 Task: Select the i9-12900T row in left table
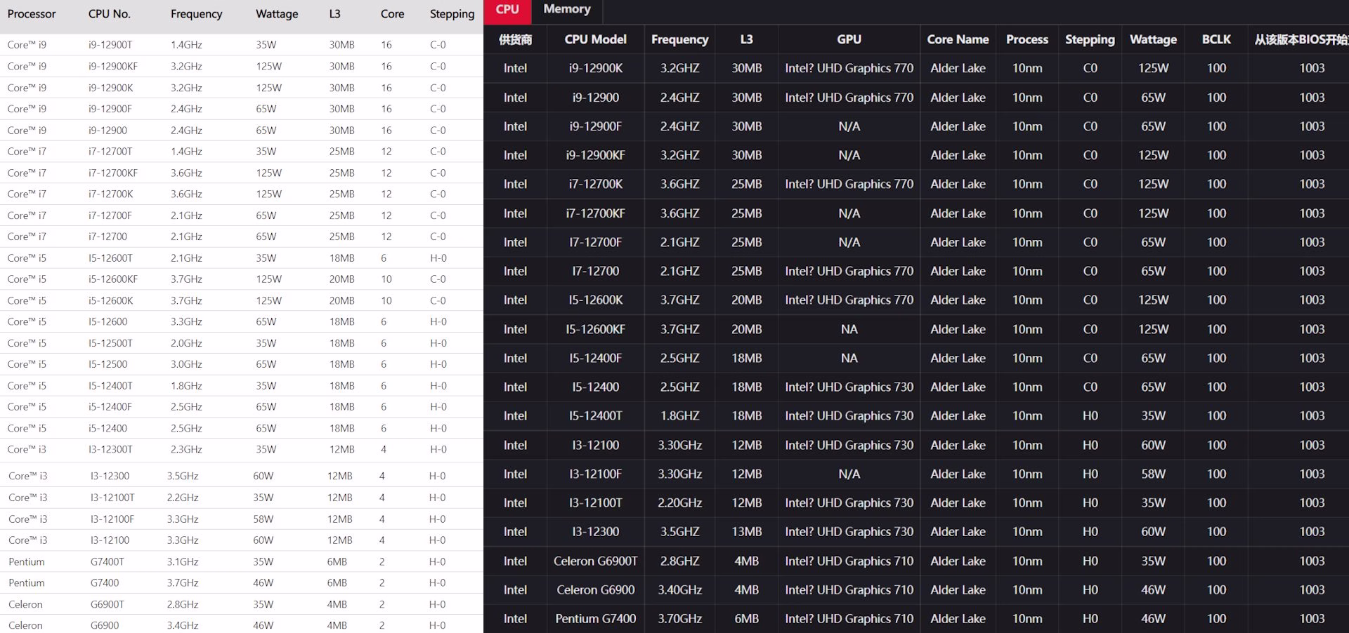(242, 45)
